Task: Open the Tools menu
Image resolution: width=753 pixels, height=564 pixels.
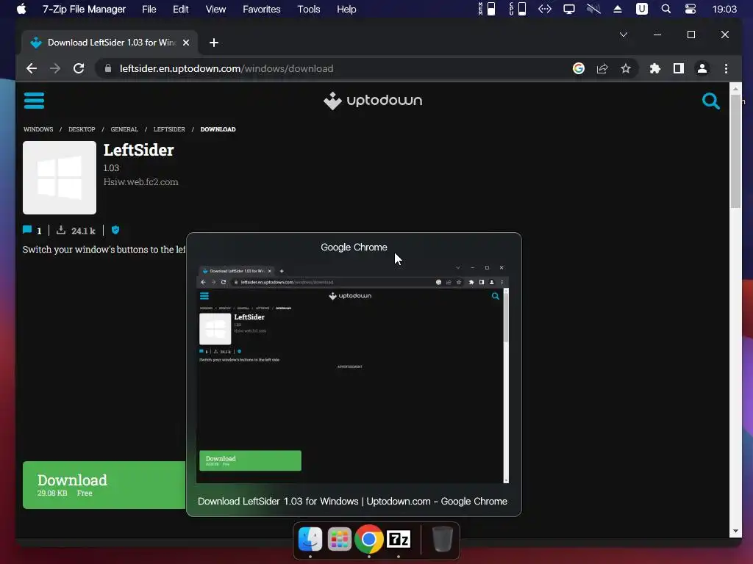Action: pos(308,9)
